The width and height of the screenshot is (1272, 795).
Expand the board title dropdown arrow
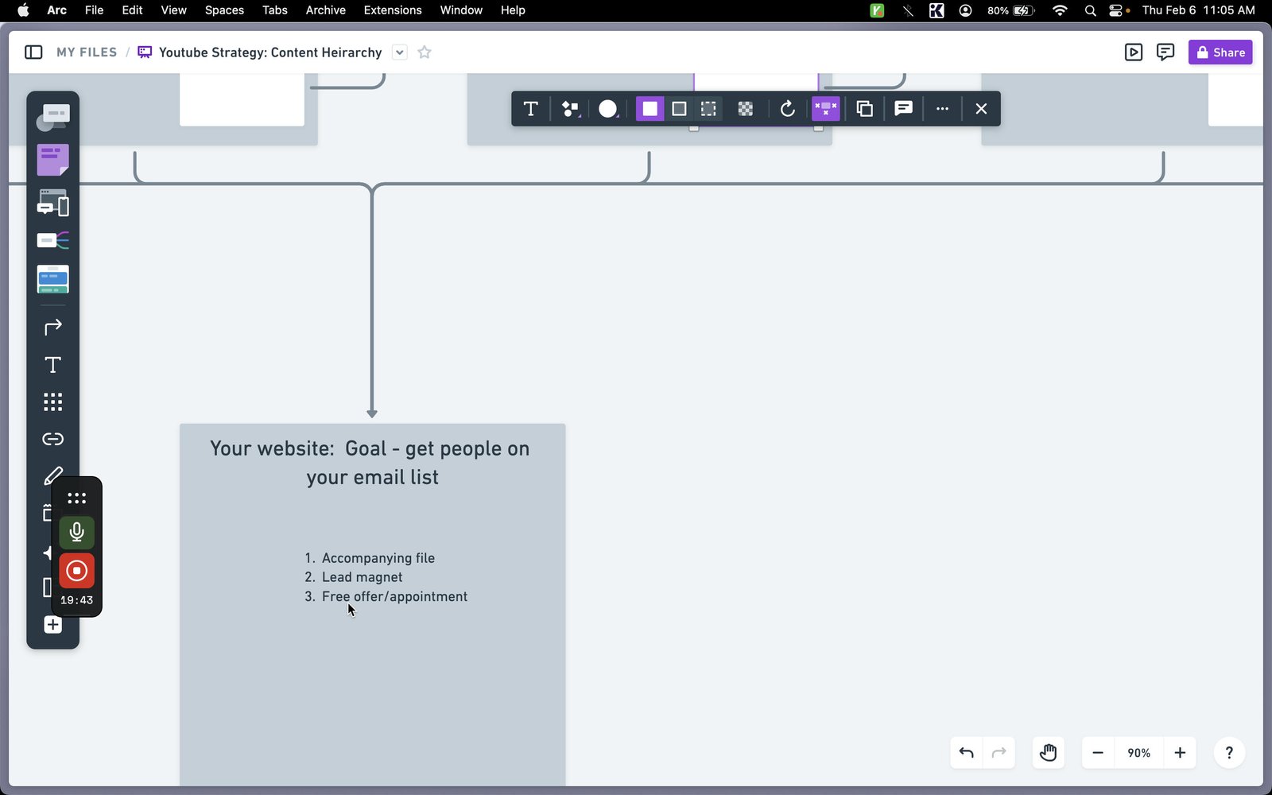(400, 52)
